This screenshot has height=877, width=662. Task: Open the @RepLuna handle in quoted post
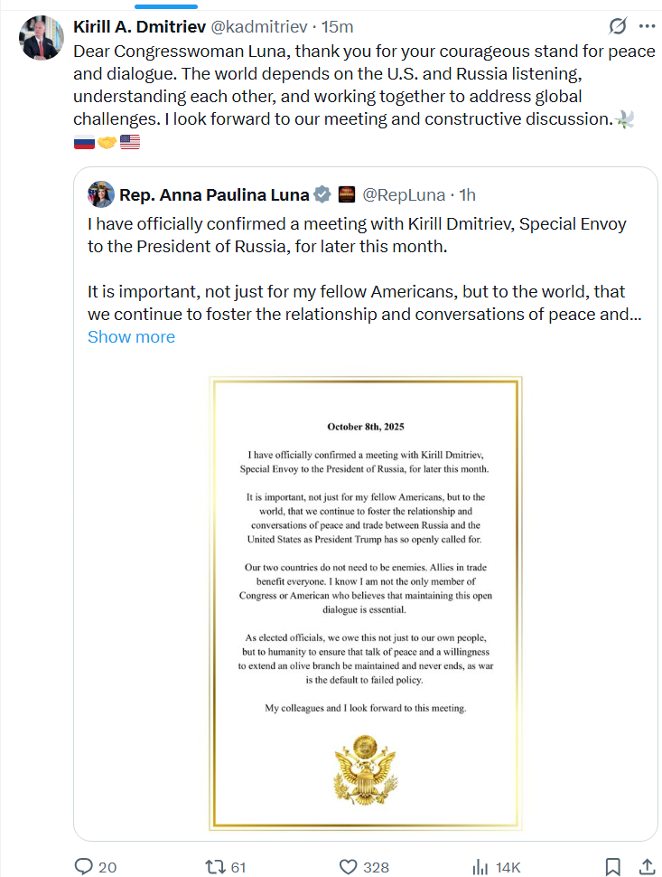tap(403, 193)
